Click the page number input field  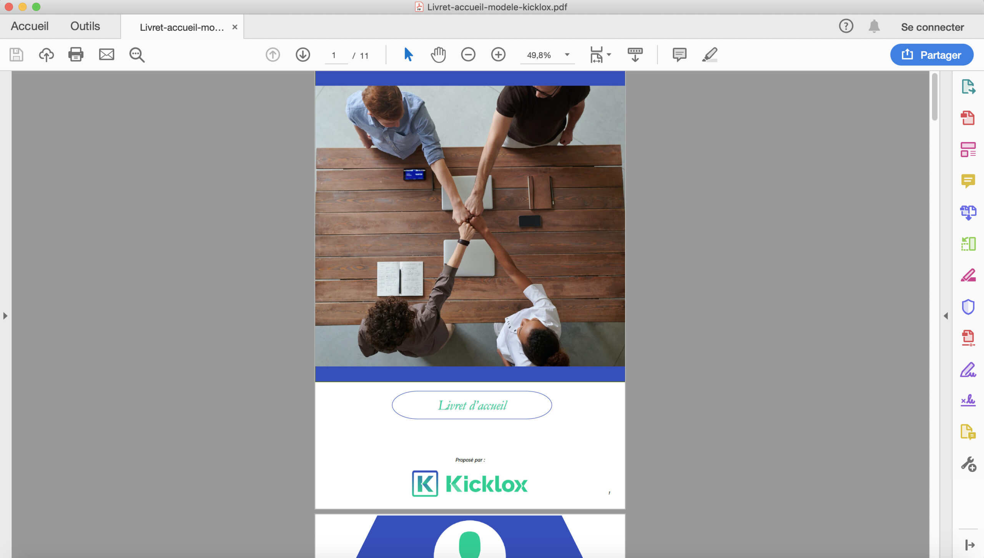coord(336,55)
